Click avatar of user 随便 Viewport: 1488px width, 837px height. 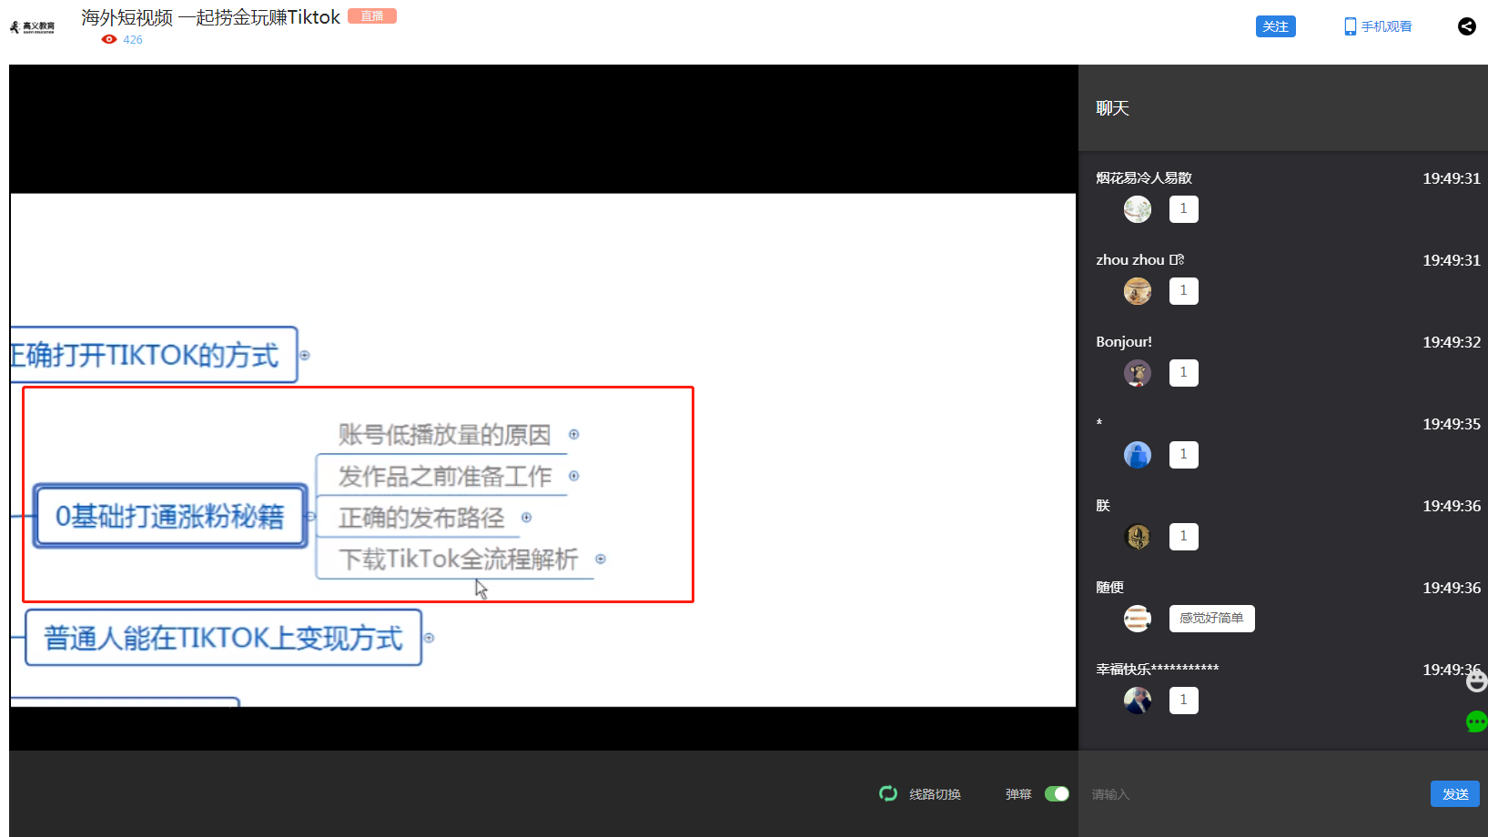tap(1138, 619)
